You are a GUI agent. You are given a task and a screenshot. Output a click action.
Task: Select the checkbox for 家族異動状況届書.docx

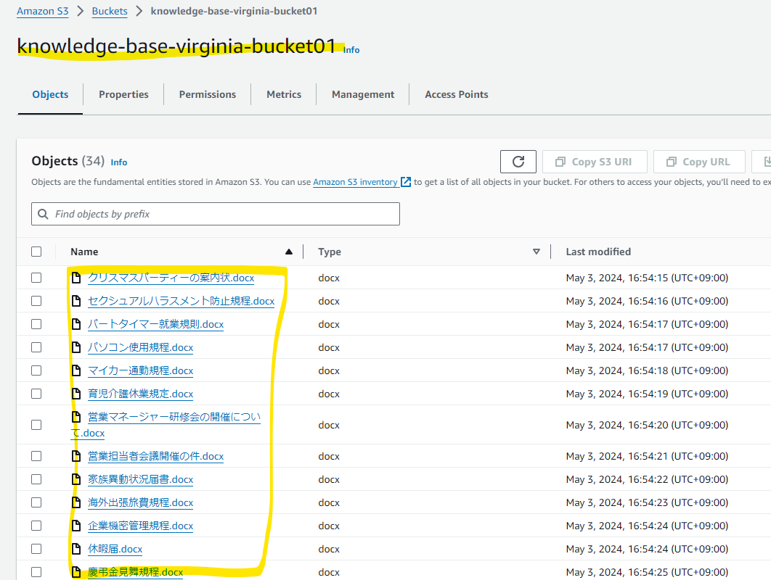tap(36, 478)
